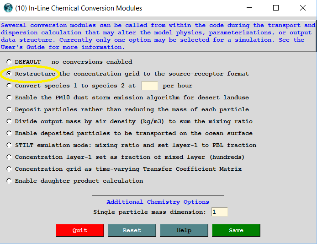Select DEFAULT no conversions enabled option
This screenshot has height=244, width=317.
coord(9,62)
